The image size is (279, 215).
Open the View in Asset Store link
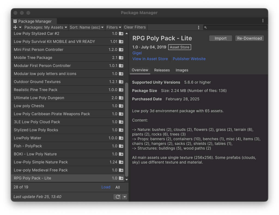click(x=150, y=59)
